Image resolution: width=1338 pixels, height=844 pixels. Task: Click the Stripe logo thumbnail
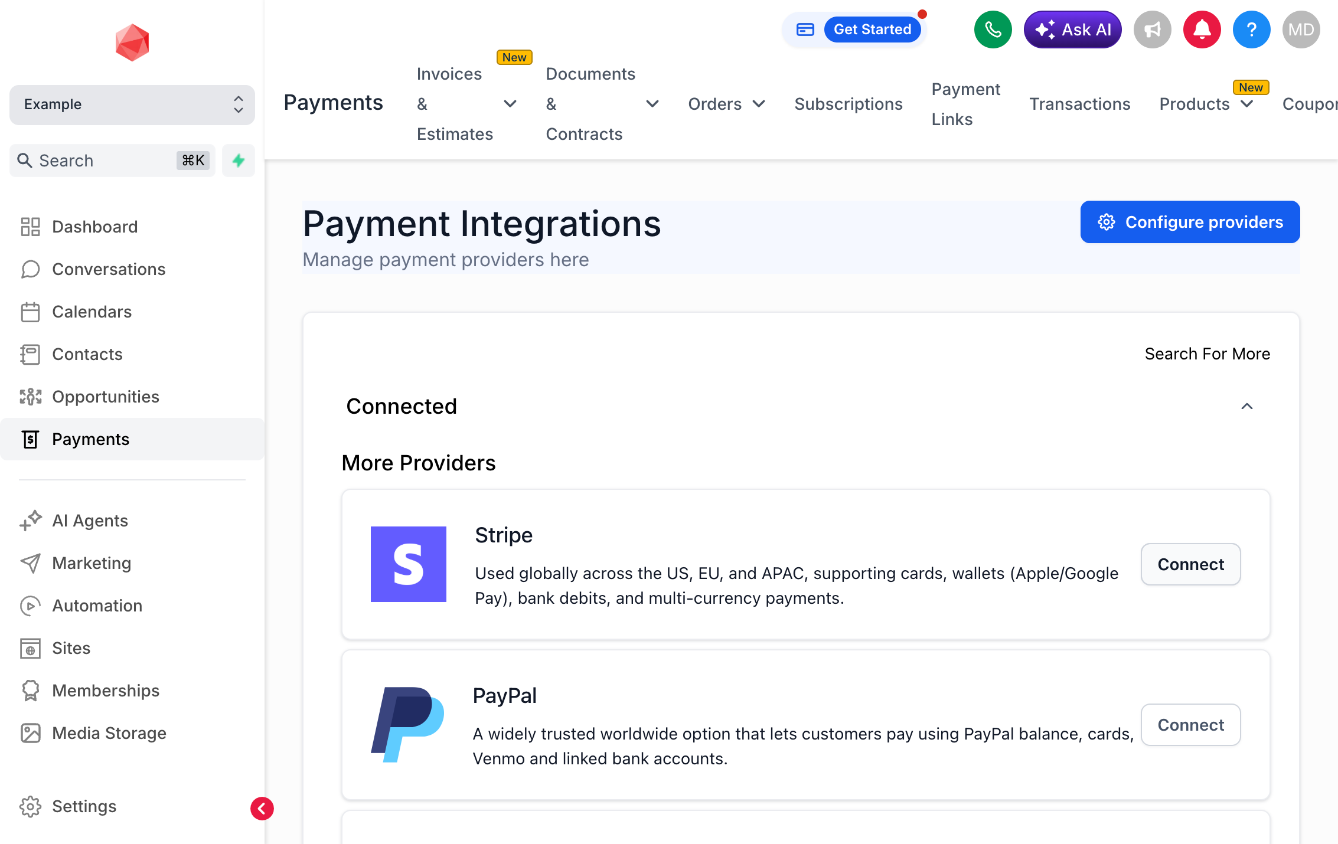tap(409, 564)
